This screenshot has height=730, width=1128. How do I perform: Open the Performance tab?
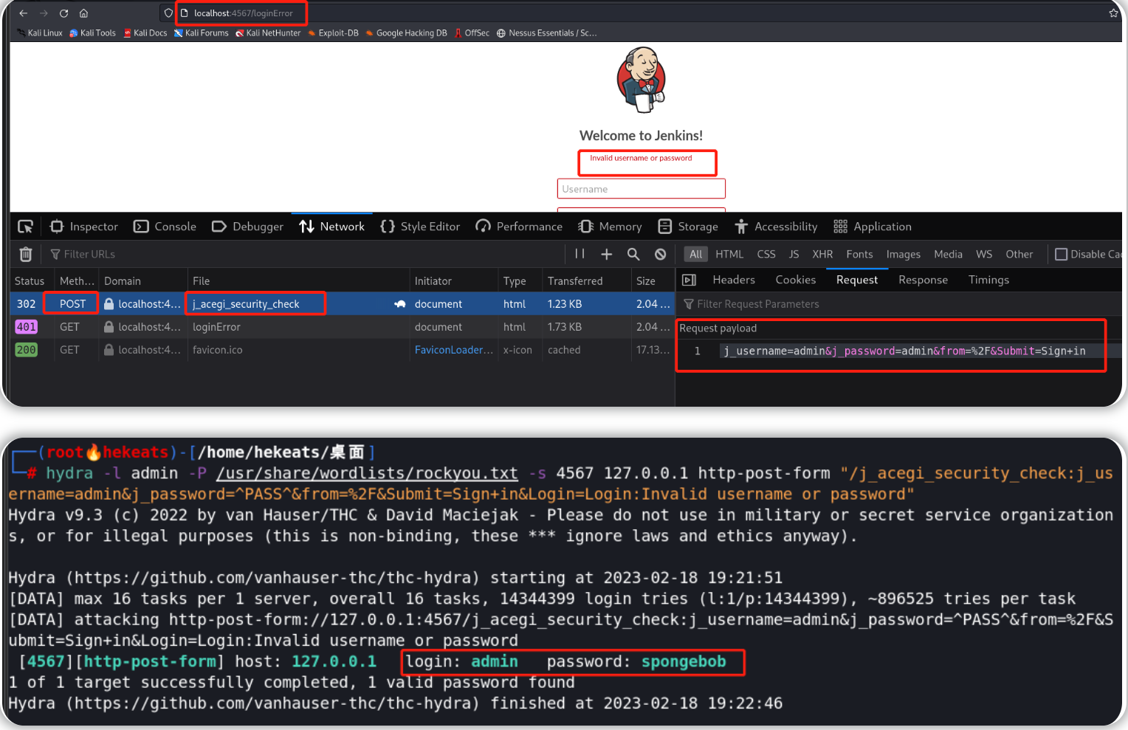[x=519, y=227]
